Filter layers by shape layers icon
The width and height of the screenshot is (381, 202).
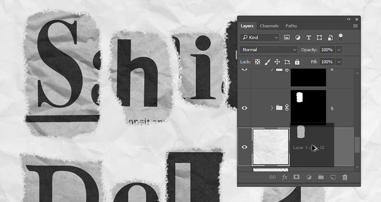(320, 37)
